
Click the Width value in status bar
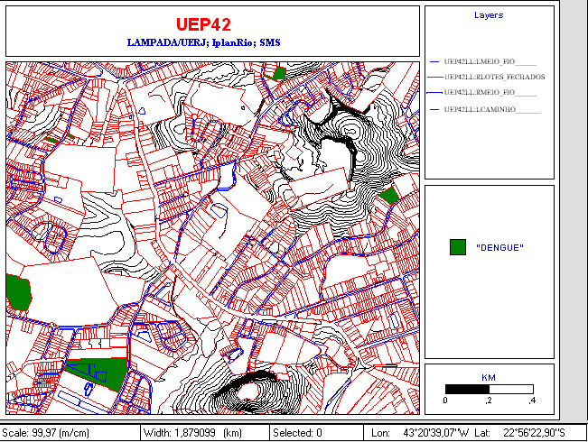pyautogui.click(x=192, y=434)
